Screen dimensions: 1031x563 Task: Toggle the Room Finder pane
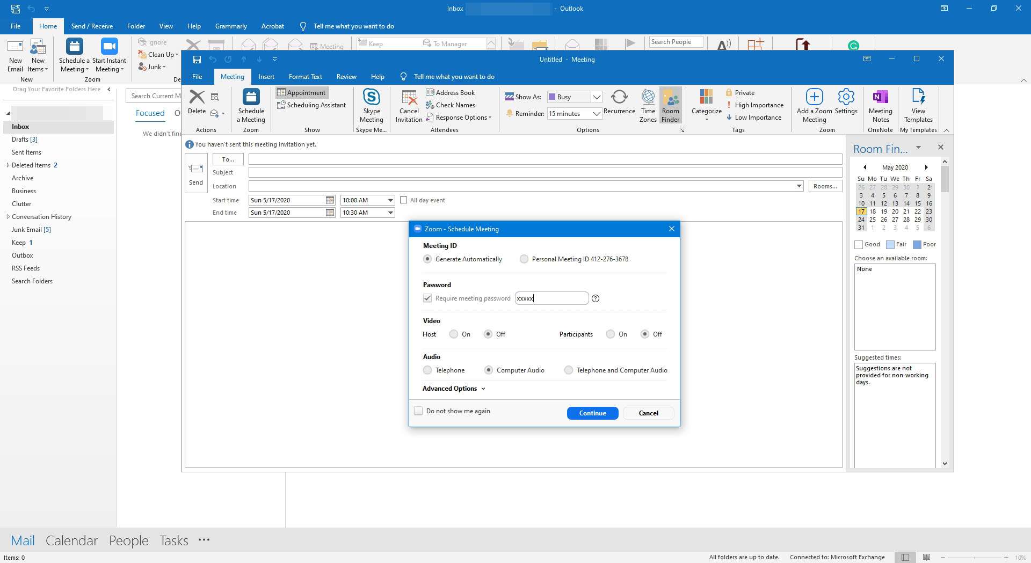click(x=670, y=106)
